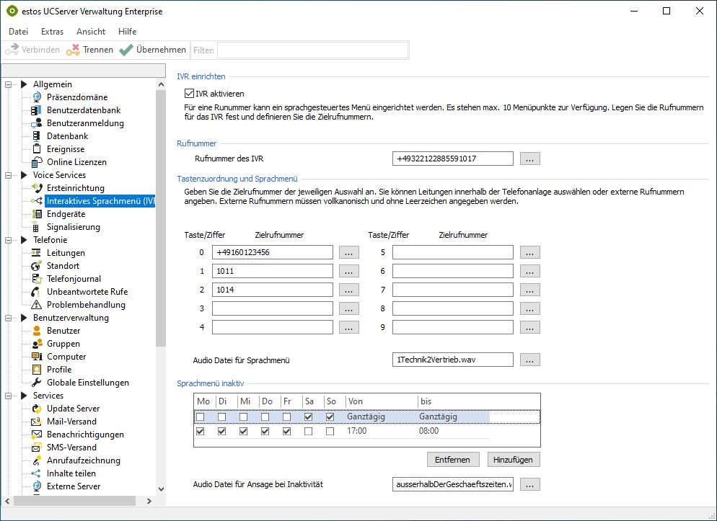The image size is (717, 521).
Task: Open the Extras menu
Action: click(x=52, y=32)
